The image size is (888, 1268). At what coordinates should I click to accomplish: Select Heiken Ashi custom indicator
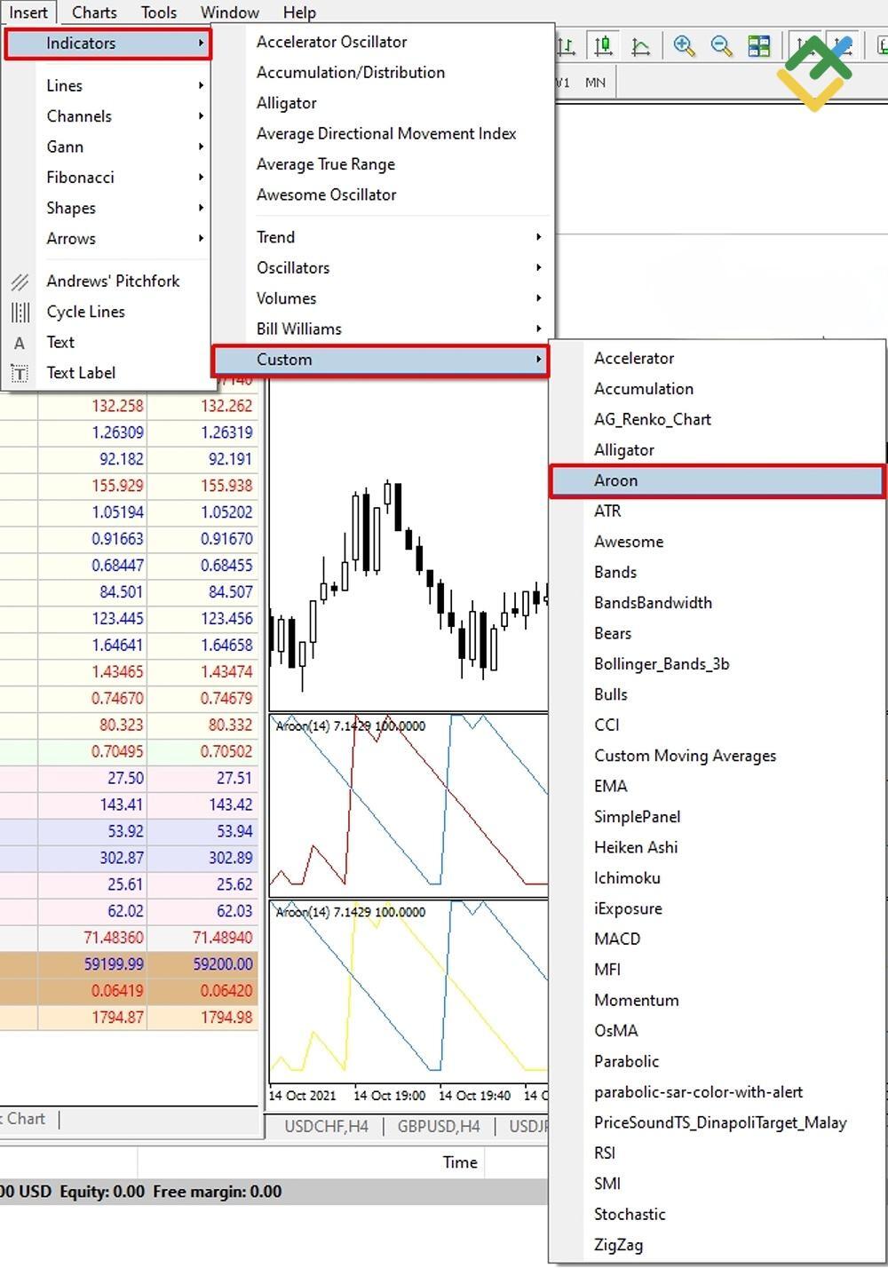pyautogui.click(x=718, y=848)
